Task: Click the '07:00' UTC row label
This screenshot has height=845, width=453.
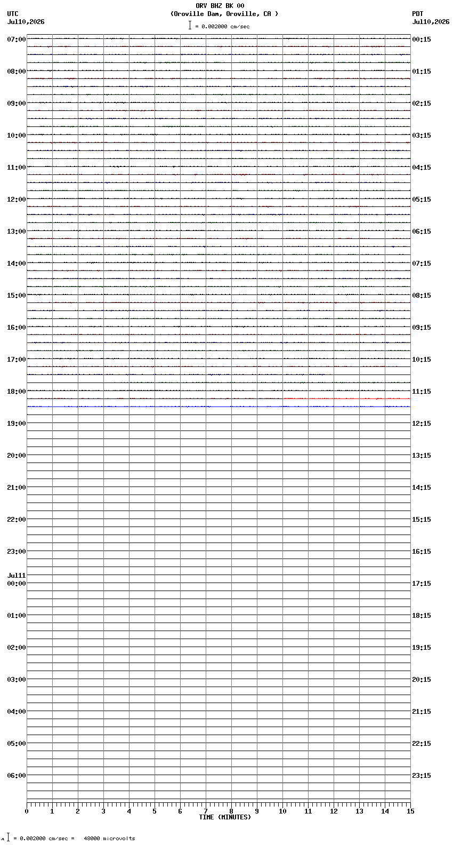Action: click(x=17, y=39)
